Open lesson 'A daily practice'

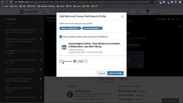coord(20,97)
